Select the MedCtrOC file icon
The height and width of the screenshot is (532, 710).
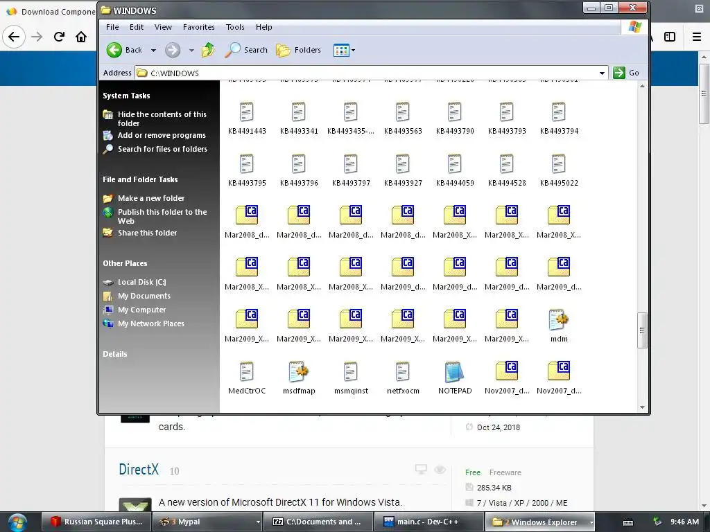247,372
